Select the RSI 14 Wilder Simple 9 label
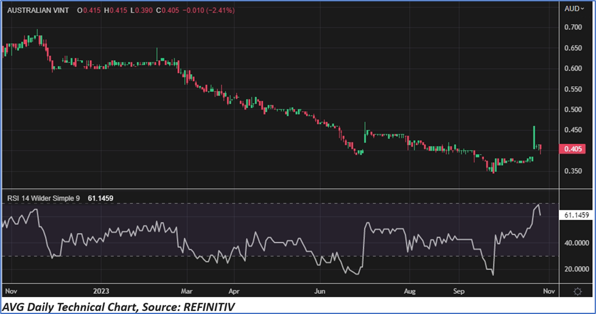 pyautogui.click(x=44, y=198)
